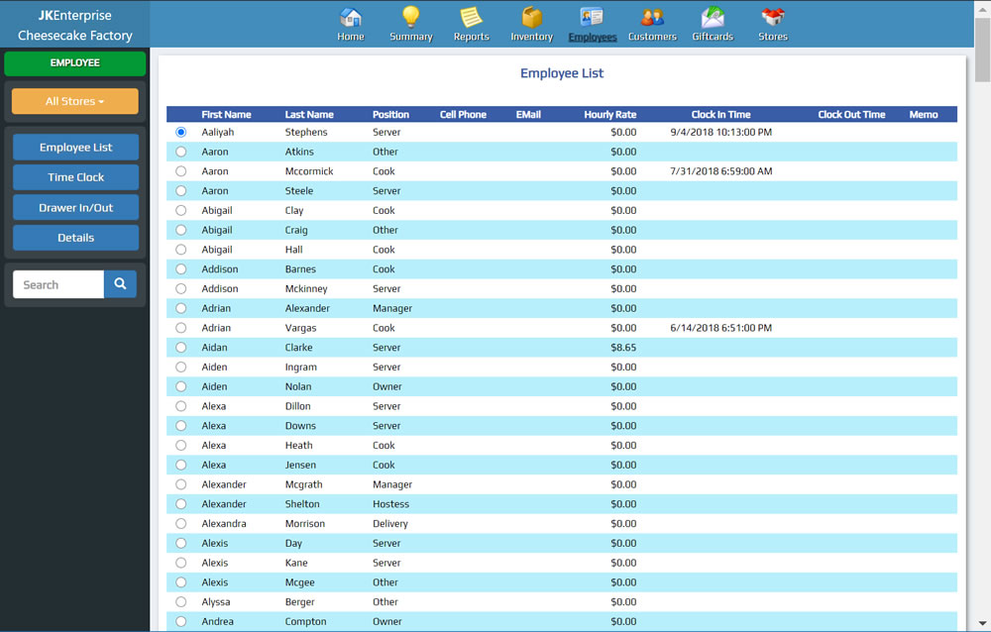The height and width of the screenshot is (632, 991).
Task: Click the JKEnterprise Cheesecake Factory title
Action: [75, 26]
